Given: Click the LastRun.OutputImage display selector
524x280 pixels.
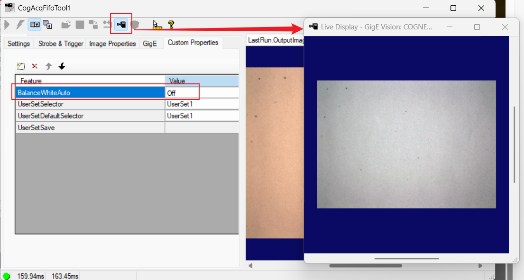Looking at the screenshot, I should (x=276, y=40).
